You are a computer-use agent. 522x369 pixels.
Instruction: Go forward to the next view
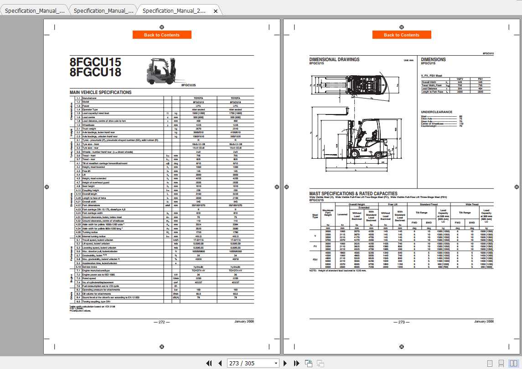point(320,363)
